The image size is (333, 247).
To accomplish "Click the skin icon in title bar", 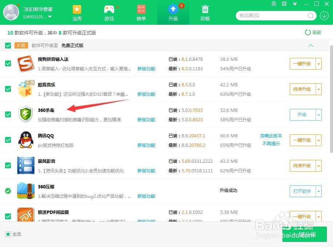I will 284,4.
